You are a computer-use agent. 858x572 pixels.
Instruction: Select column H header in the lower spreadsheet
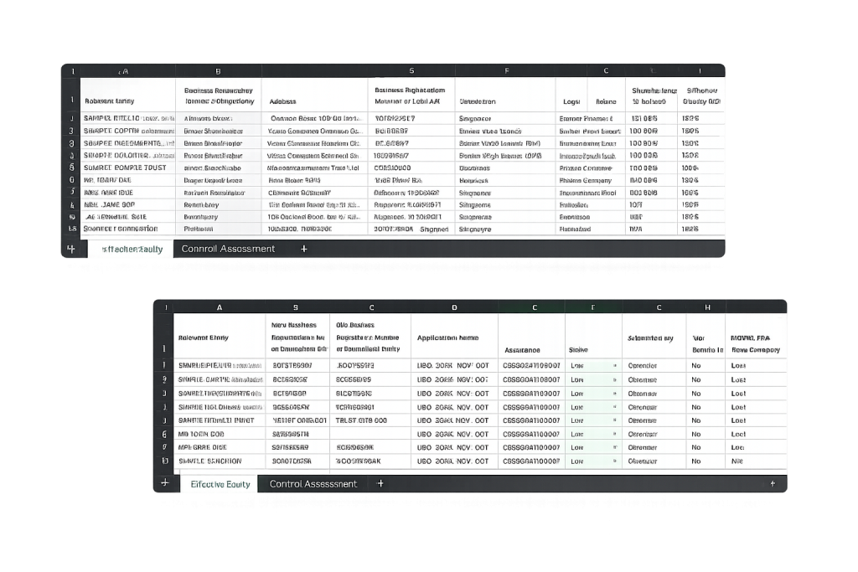[708, 307]
